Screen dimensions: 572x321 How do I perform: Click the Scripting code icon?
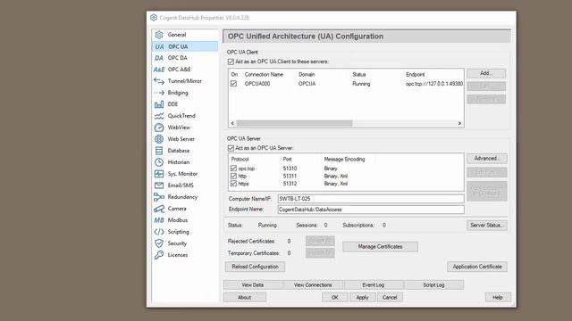pos(159,232)
